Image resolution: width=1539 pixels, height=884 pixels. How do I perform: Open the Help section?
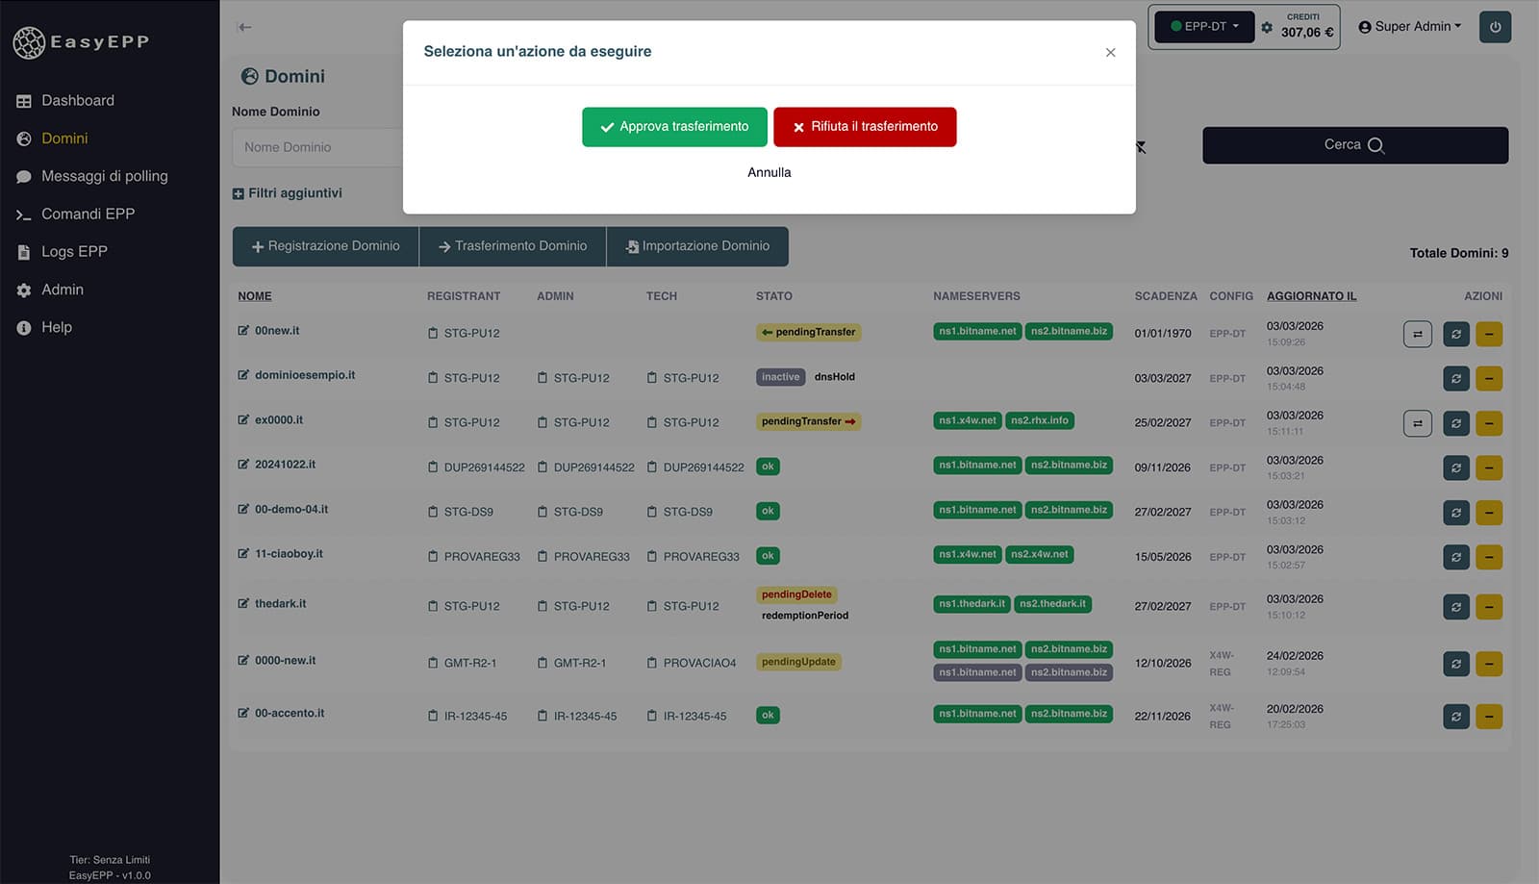pyautogui.click(x=57, y=327)
